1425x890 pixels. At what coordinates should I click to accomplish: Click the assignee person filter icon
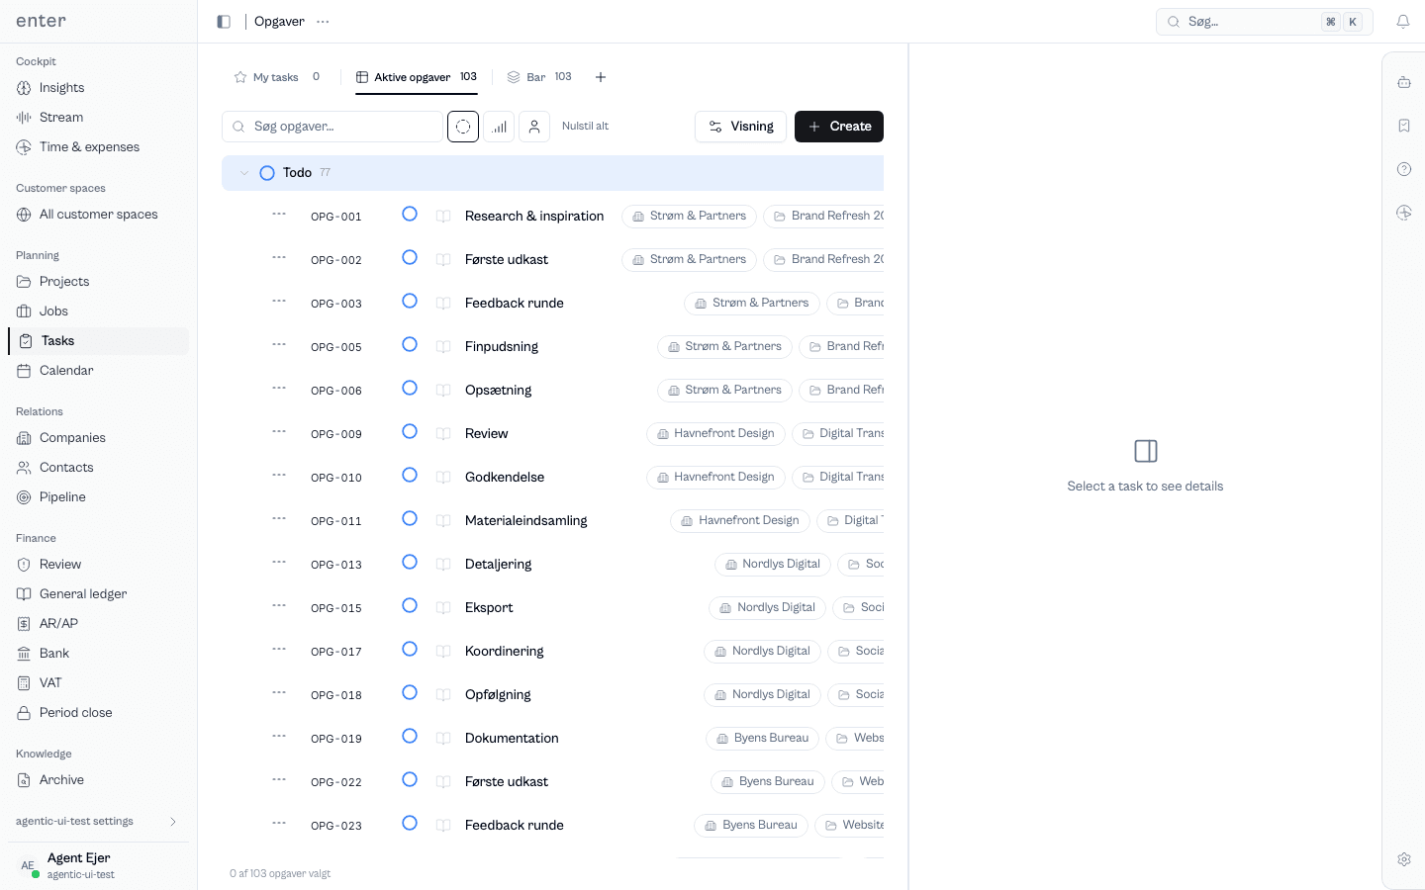[534, 127]
